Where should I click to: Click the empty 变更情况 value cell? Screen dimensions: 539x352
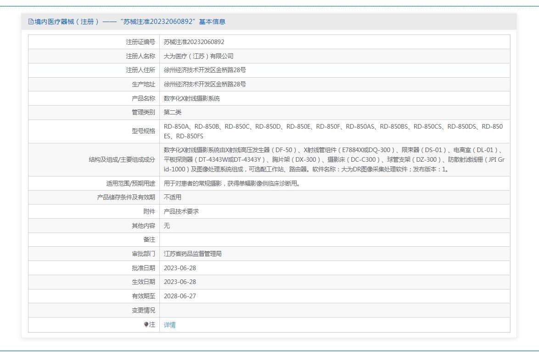pyautogui.click(x=334, y=310)
